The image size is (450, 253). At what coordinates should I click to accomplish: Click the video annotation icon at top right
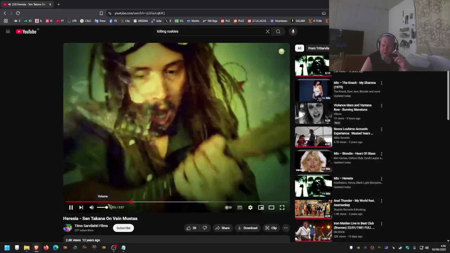tap(281, 52)
